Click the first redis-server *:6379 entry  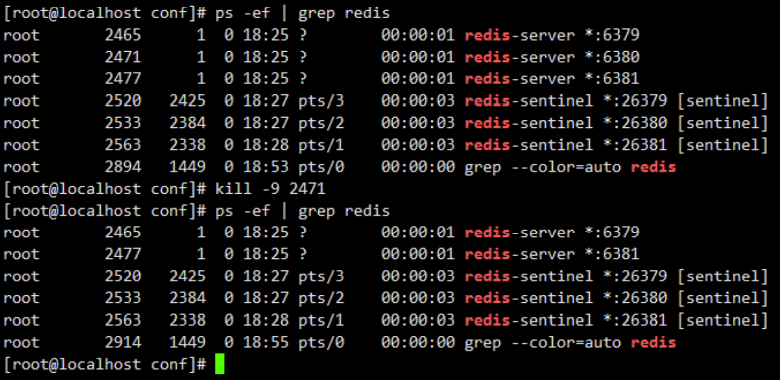click(552, 35)
